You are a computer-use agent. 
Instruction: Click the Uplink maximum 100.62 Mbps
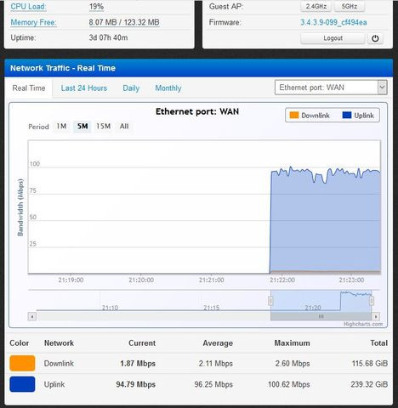point(289,384)
